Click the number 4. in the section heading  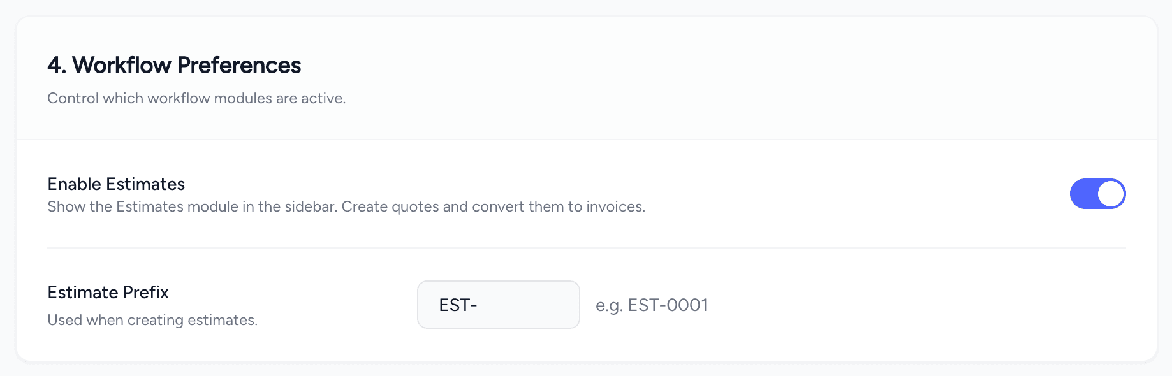57,65
